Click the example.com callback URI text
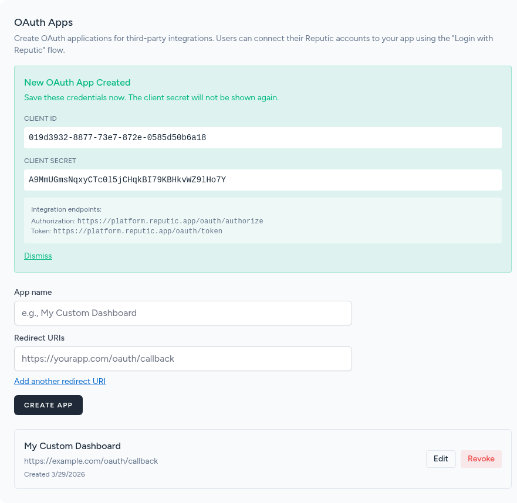The height and width of the screenshot is (503, 517). pyautogui.click(x=91, y=461)
